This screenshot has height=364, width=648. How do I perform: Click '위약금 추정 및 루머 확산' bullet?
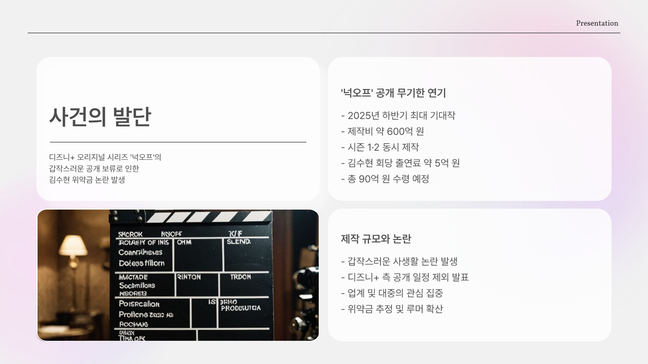(x=392, y=309)
